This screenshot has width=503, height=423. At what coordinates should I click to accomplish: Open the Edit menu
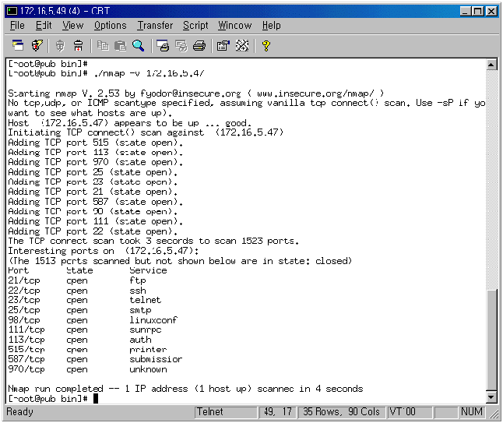pos(44,26)
